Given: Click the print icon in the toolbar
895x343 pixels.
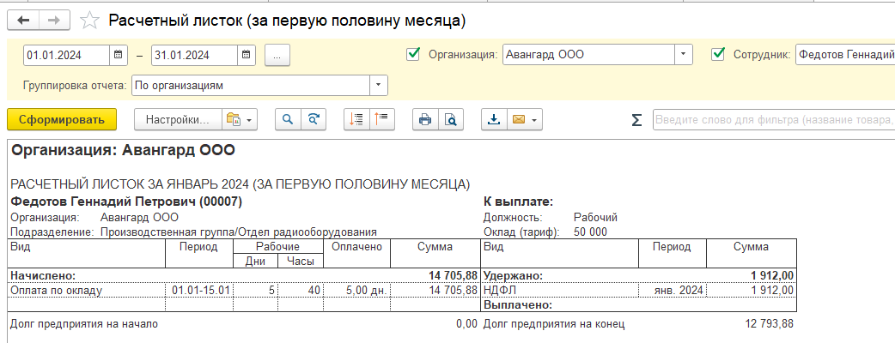Looking at the screenshot, I should tap(425, 120).
